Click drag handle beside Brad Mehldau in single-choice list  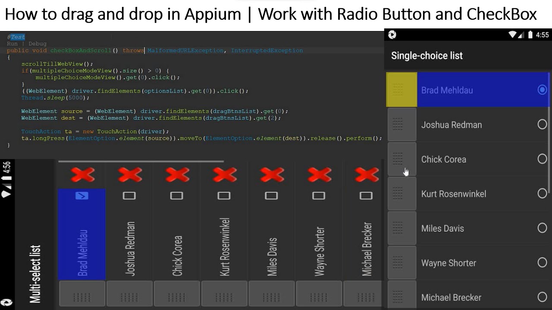402,90
